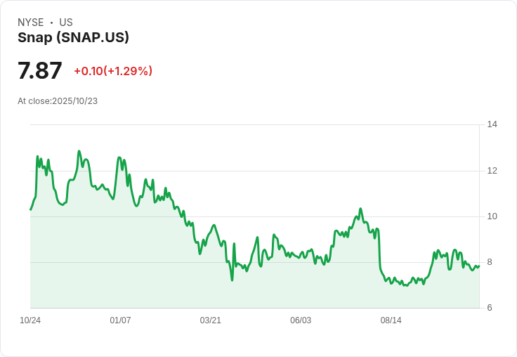This screenshot has width=517, height=357.
Task: Select the 06/03 x-axis date label
Action: [x=301, y=320]
